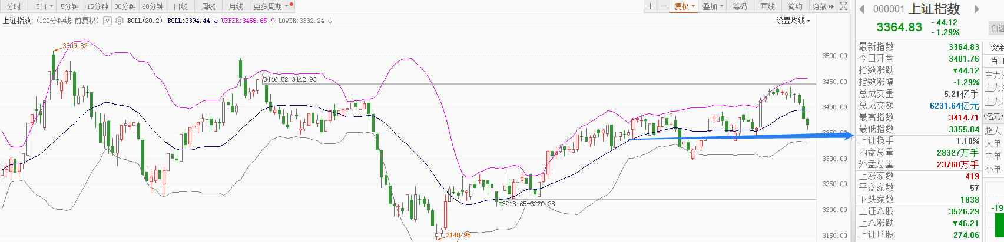
Task: Switch to 15分钟 period
Action: pos(97,6)
